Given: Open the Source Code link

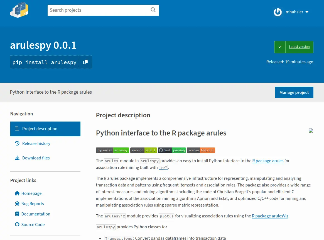Looking at the screenshot, I should pos(33,224).
